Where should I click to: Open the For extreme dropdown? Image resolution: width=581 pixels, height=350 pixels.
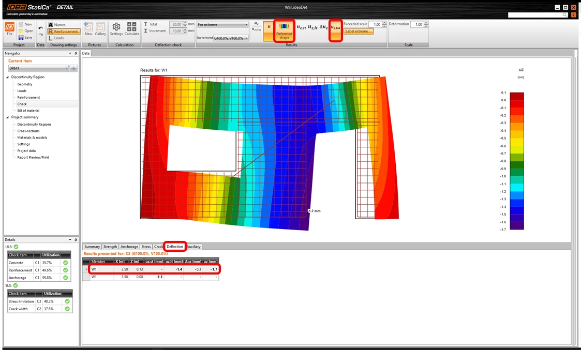pyautogui.click(x=222, y=24)
